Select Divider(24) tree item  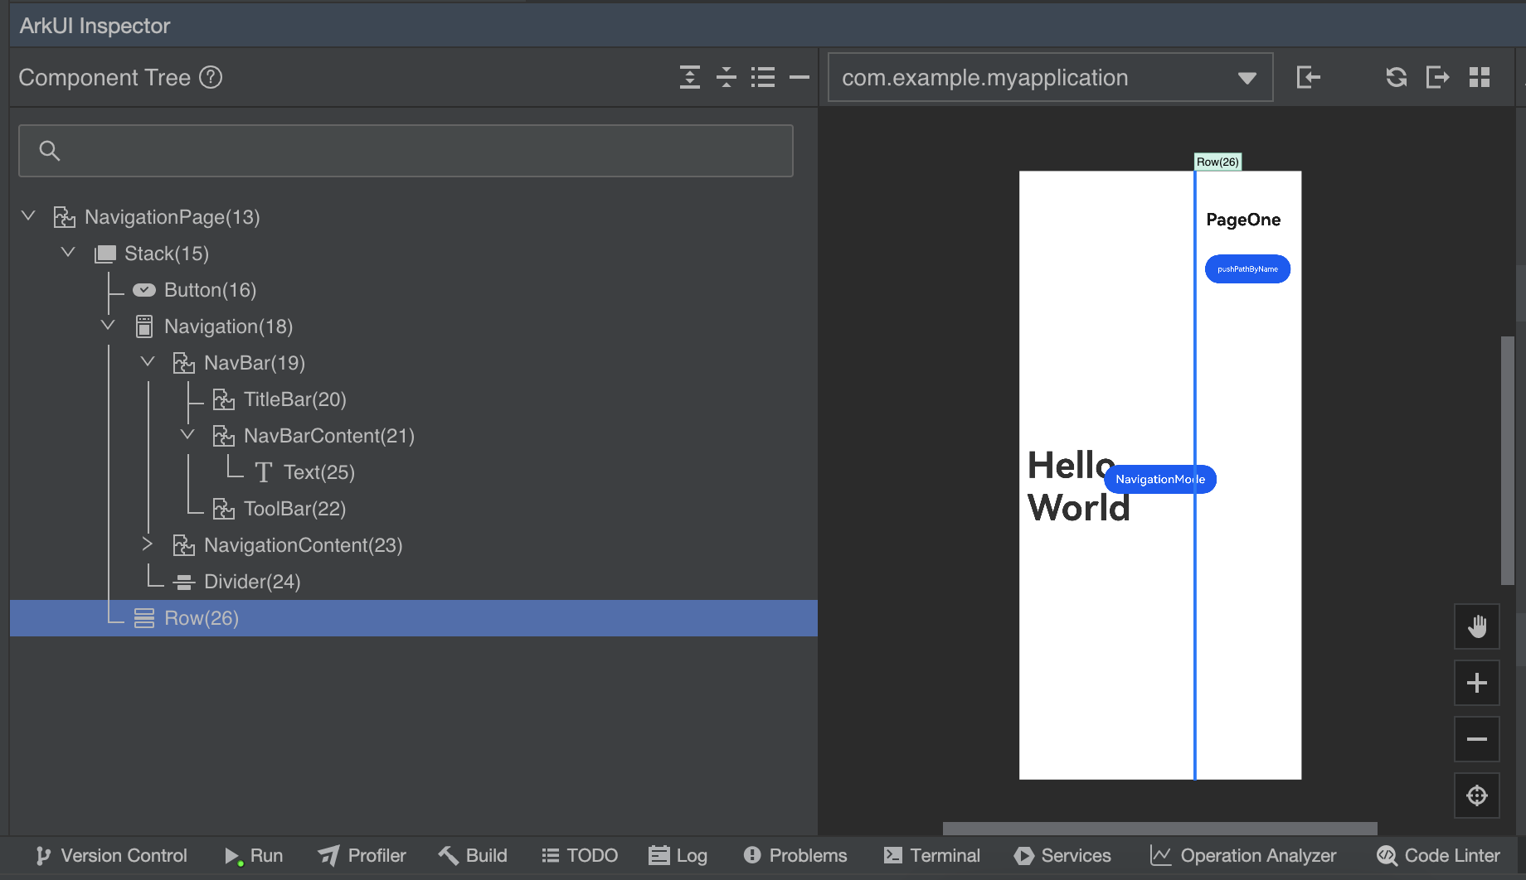click(252, 582)
